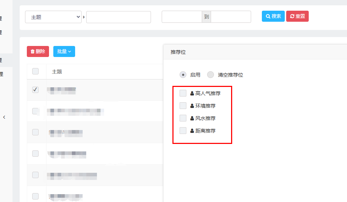Collapse the sidebar with the left chevron
The image size is (347, 202).
(x=4, y=117)
